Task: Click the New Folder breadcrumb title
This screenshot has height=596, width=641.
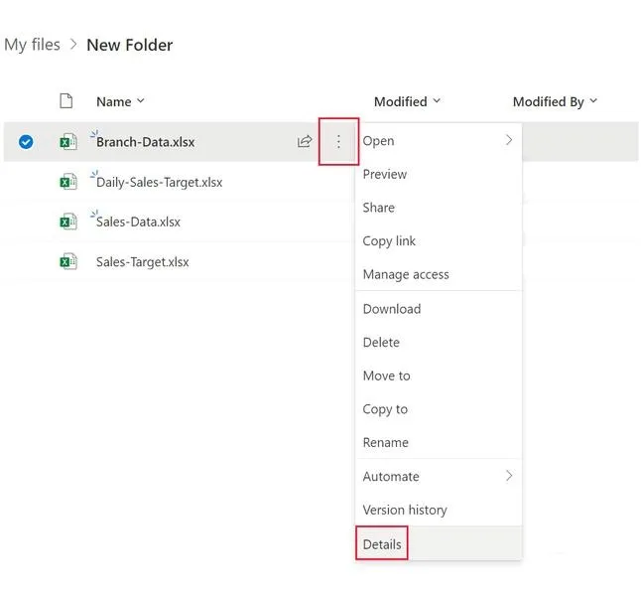Action: pos(130,45)
